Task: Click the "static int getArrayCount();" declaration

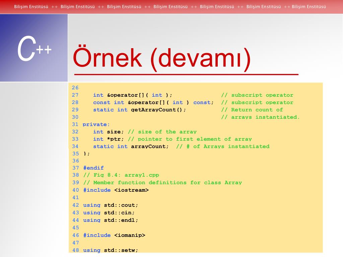Action: 140,110
